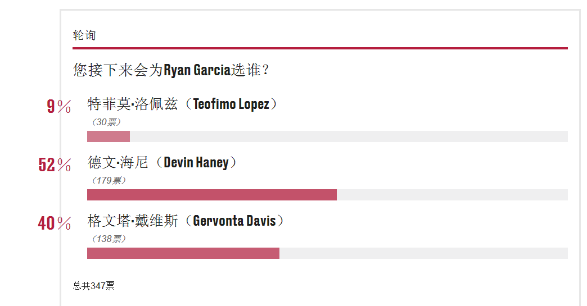Click the empty gray part of Davis's bar
This screenshot has width=587, height=306.
[423, 253]
